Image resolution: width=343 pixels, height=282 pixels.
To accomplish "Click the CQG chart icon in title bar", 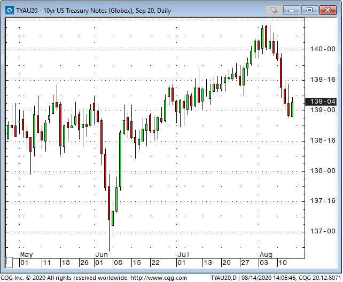I will (10, 10).
